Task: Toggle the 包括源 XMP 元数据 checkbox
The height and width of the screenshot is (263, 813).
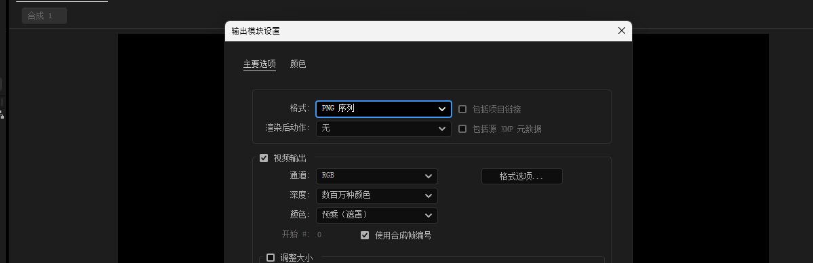Action: coord(462,129)
